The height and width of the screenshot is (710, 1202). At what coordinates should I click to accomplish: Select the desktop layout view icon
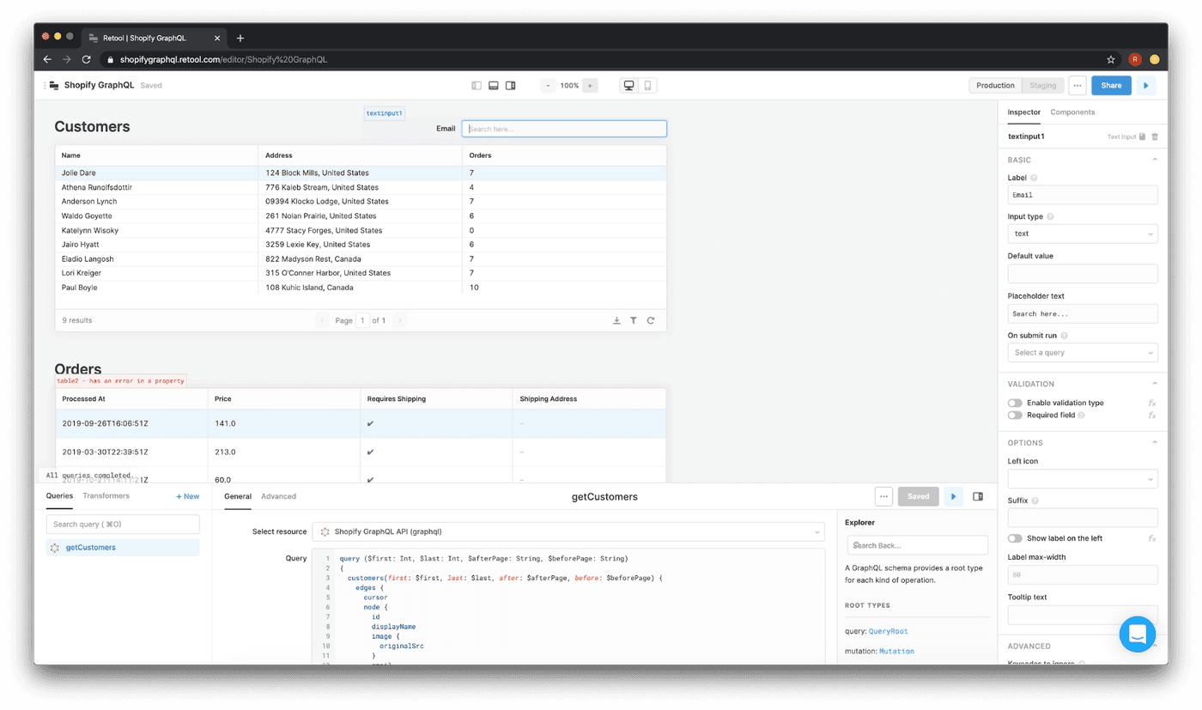(x=629, y=86)
